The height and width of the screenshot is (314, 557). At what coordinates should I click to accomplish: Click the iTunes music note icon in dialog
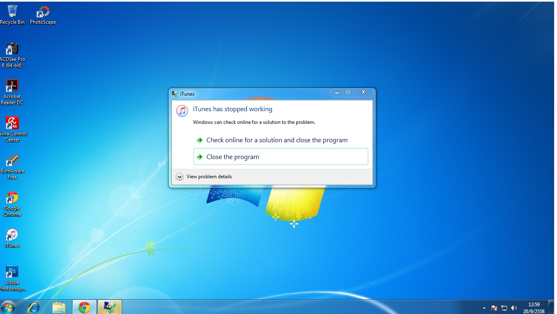point(182,111)
